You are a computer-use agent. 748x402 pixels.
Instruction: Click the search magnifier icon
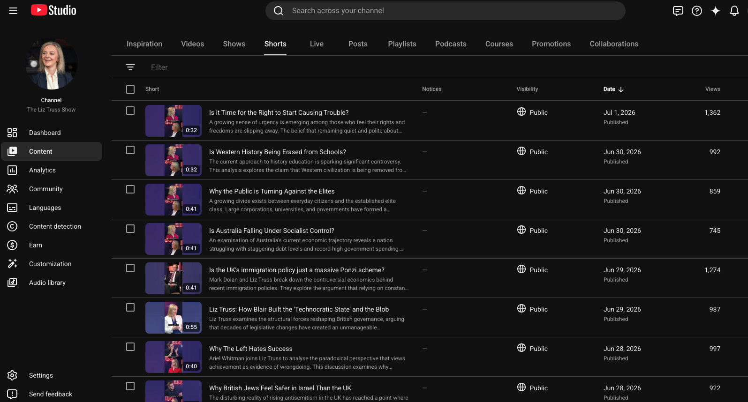[x=279, y=11]
